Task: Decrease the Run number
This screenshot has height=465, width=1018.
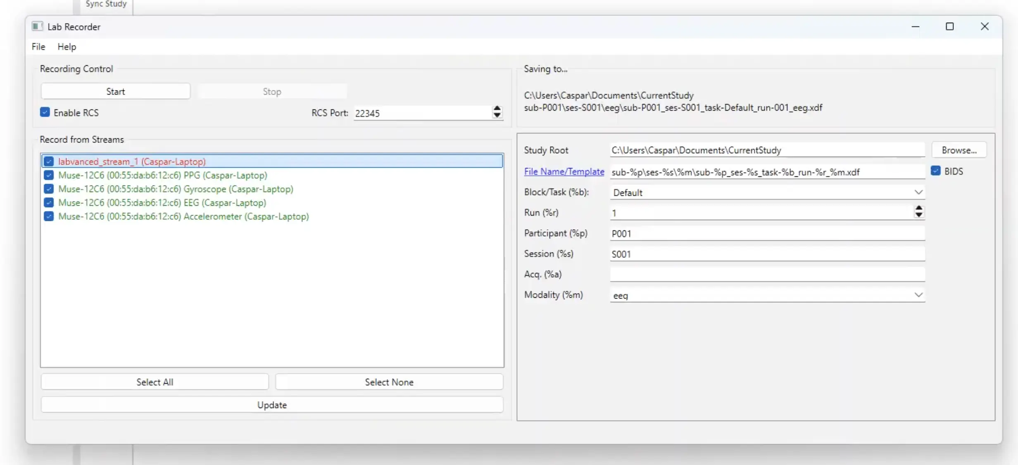Action: [x=918, y=216]
